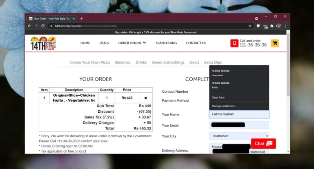Click the YOUR ORDER heading

pyautogui.click(x=95, y=79)
